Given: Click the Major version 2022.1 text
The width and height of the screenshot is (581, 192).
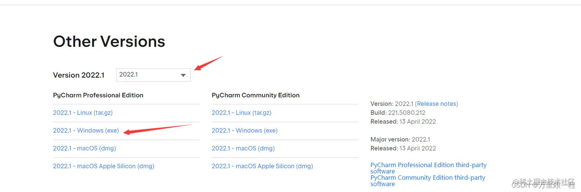Looking at the screenshot, I should tap(400, 139).
